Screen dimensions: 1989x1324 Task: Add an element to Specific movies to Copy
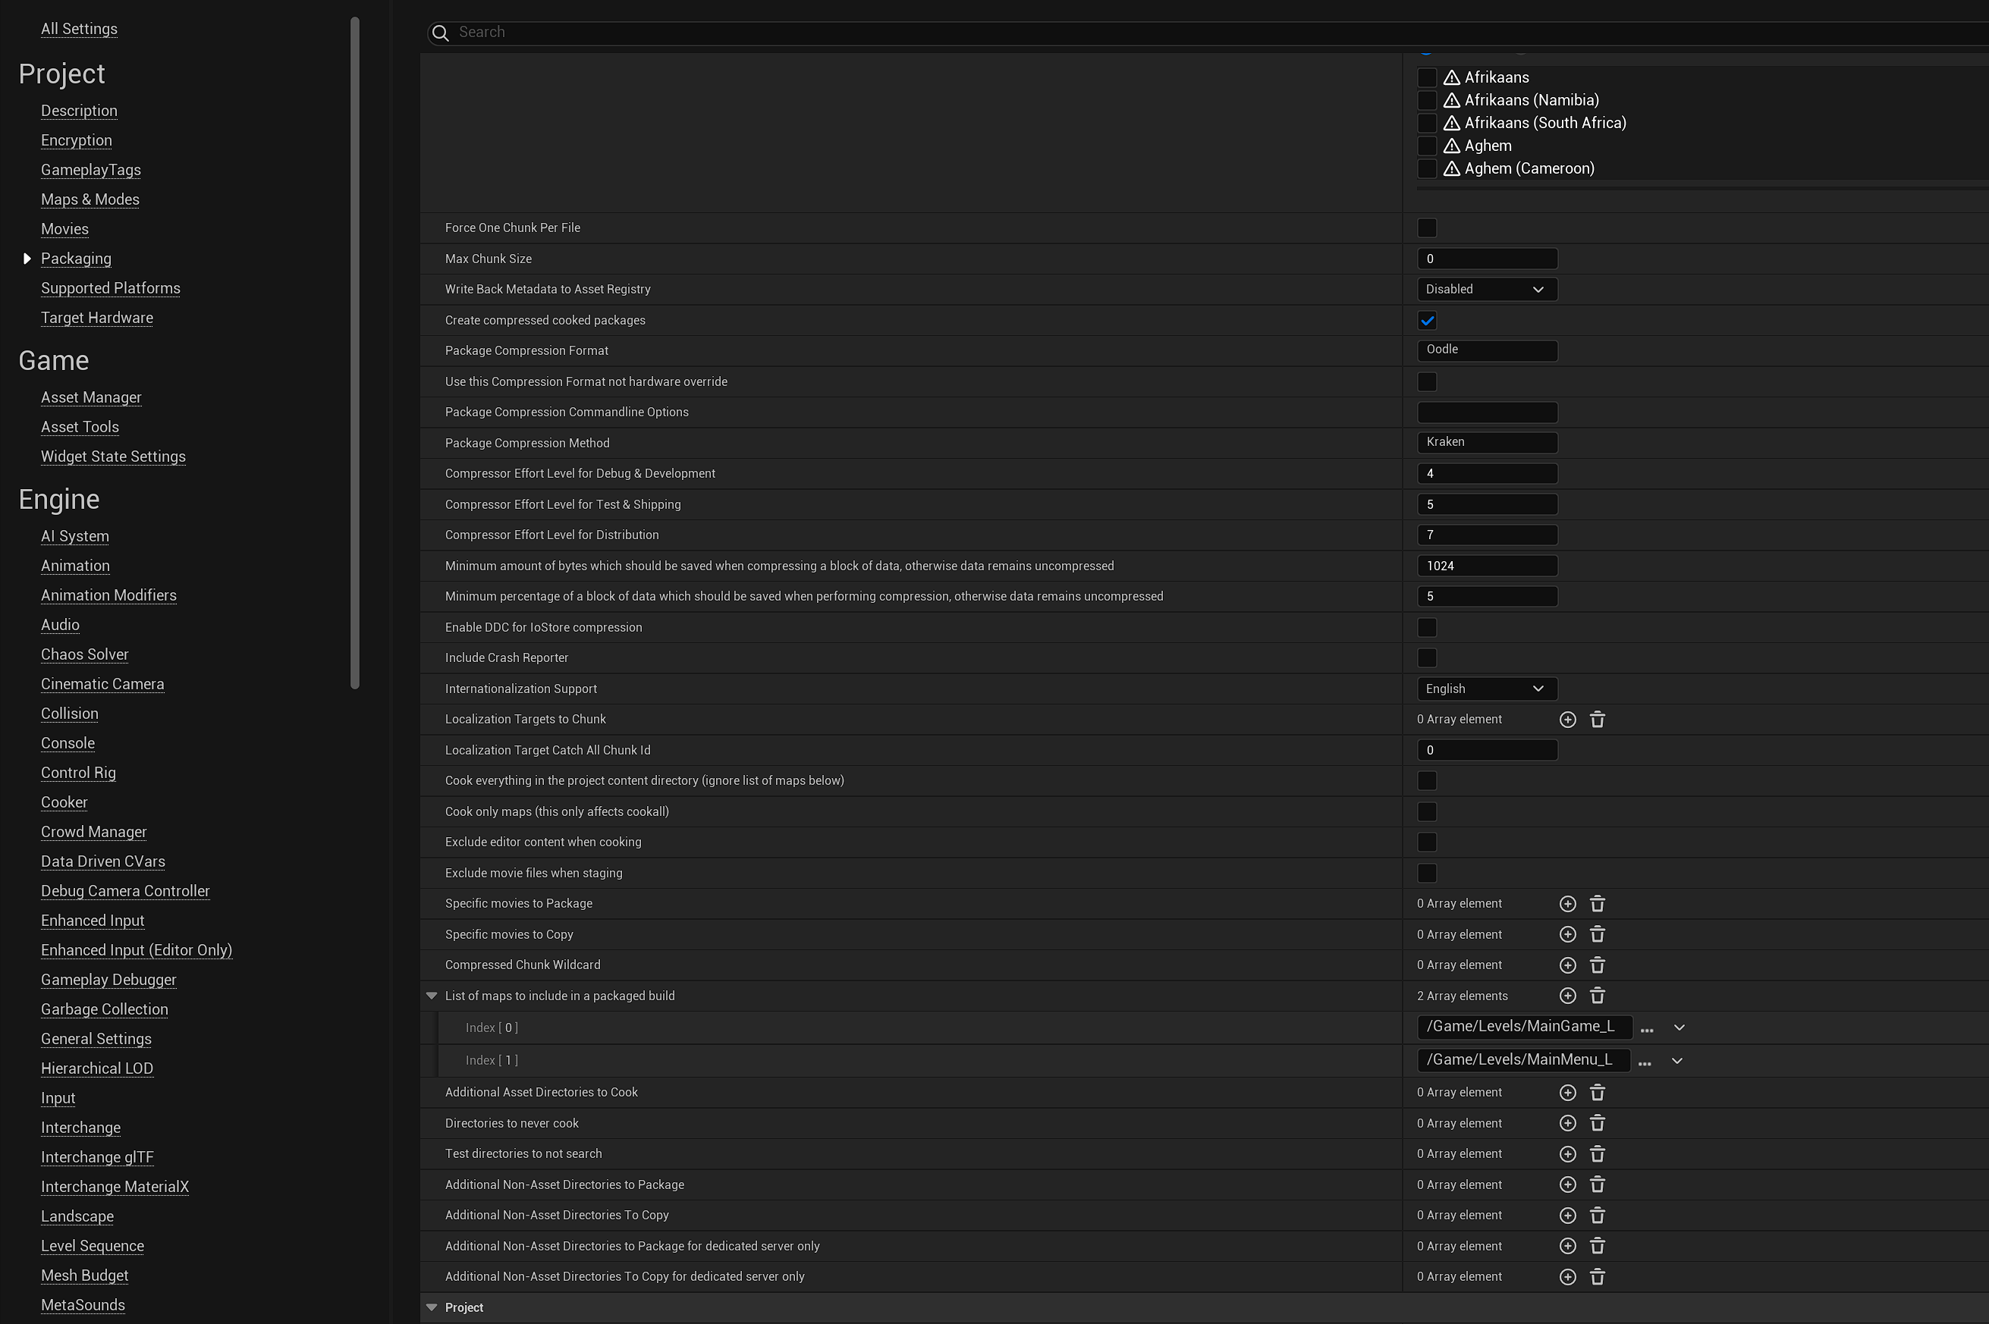click(x=1567, y=934)
